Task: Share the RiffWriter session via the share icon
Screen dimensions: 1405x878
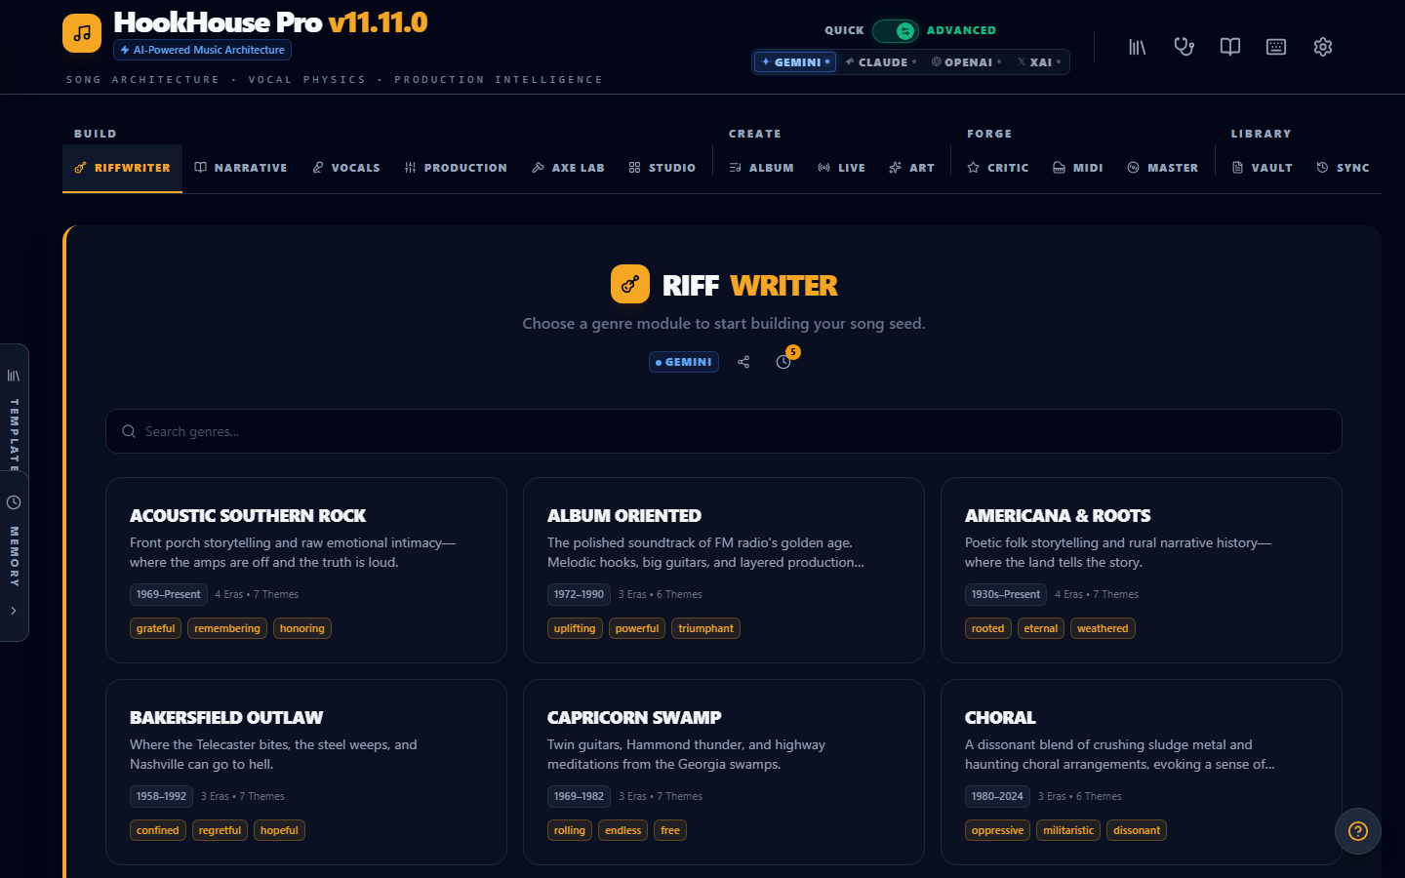Action: (743, 361)
